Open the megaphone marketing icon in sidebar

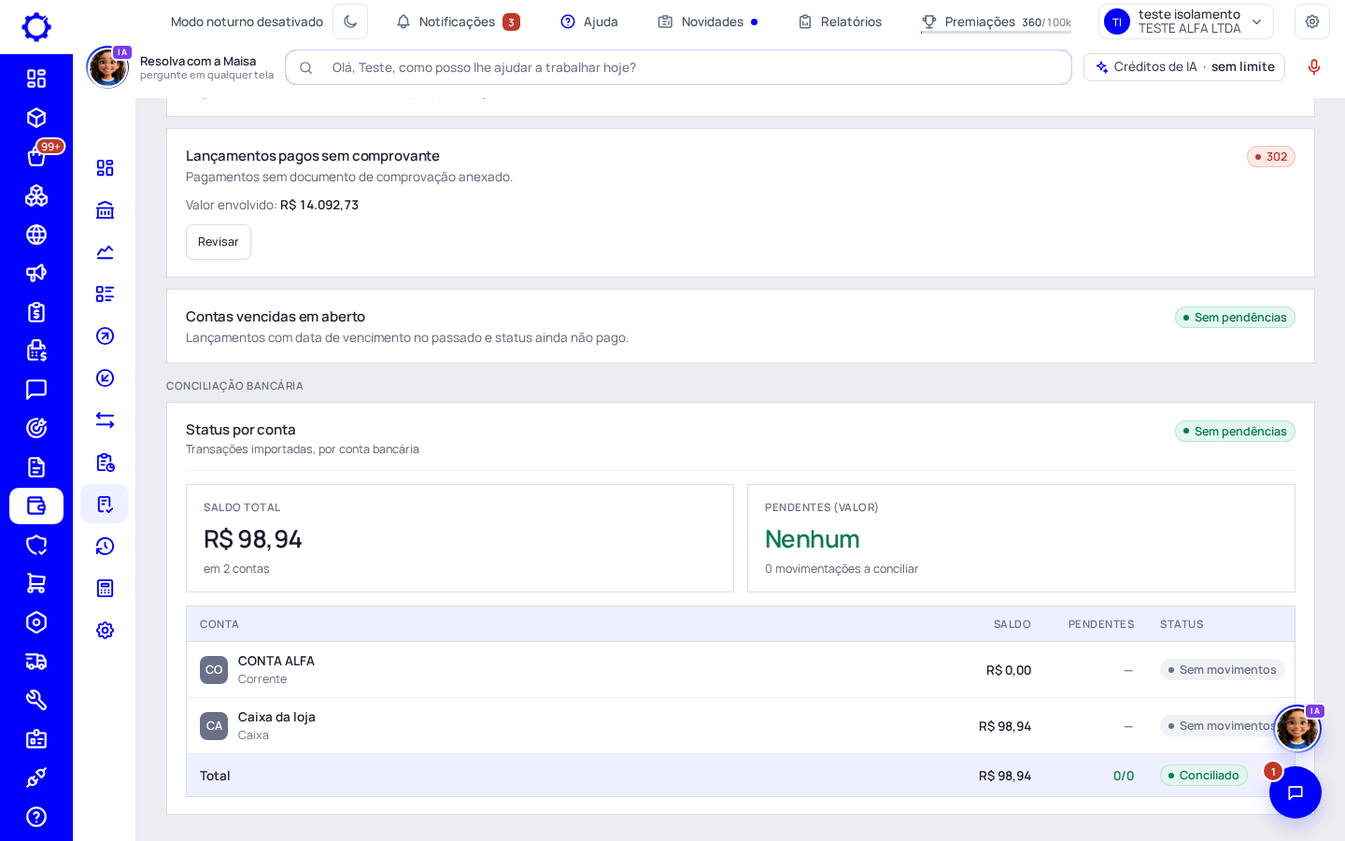(36, 273)
